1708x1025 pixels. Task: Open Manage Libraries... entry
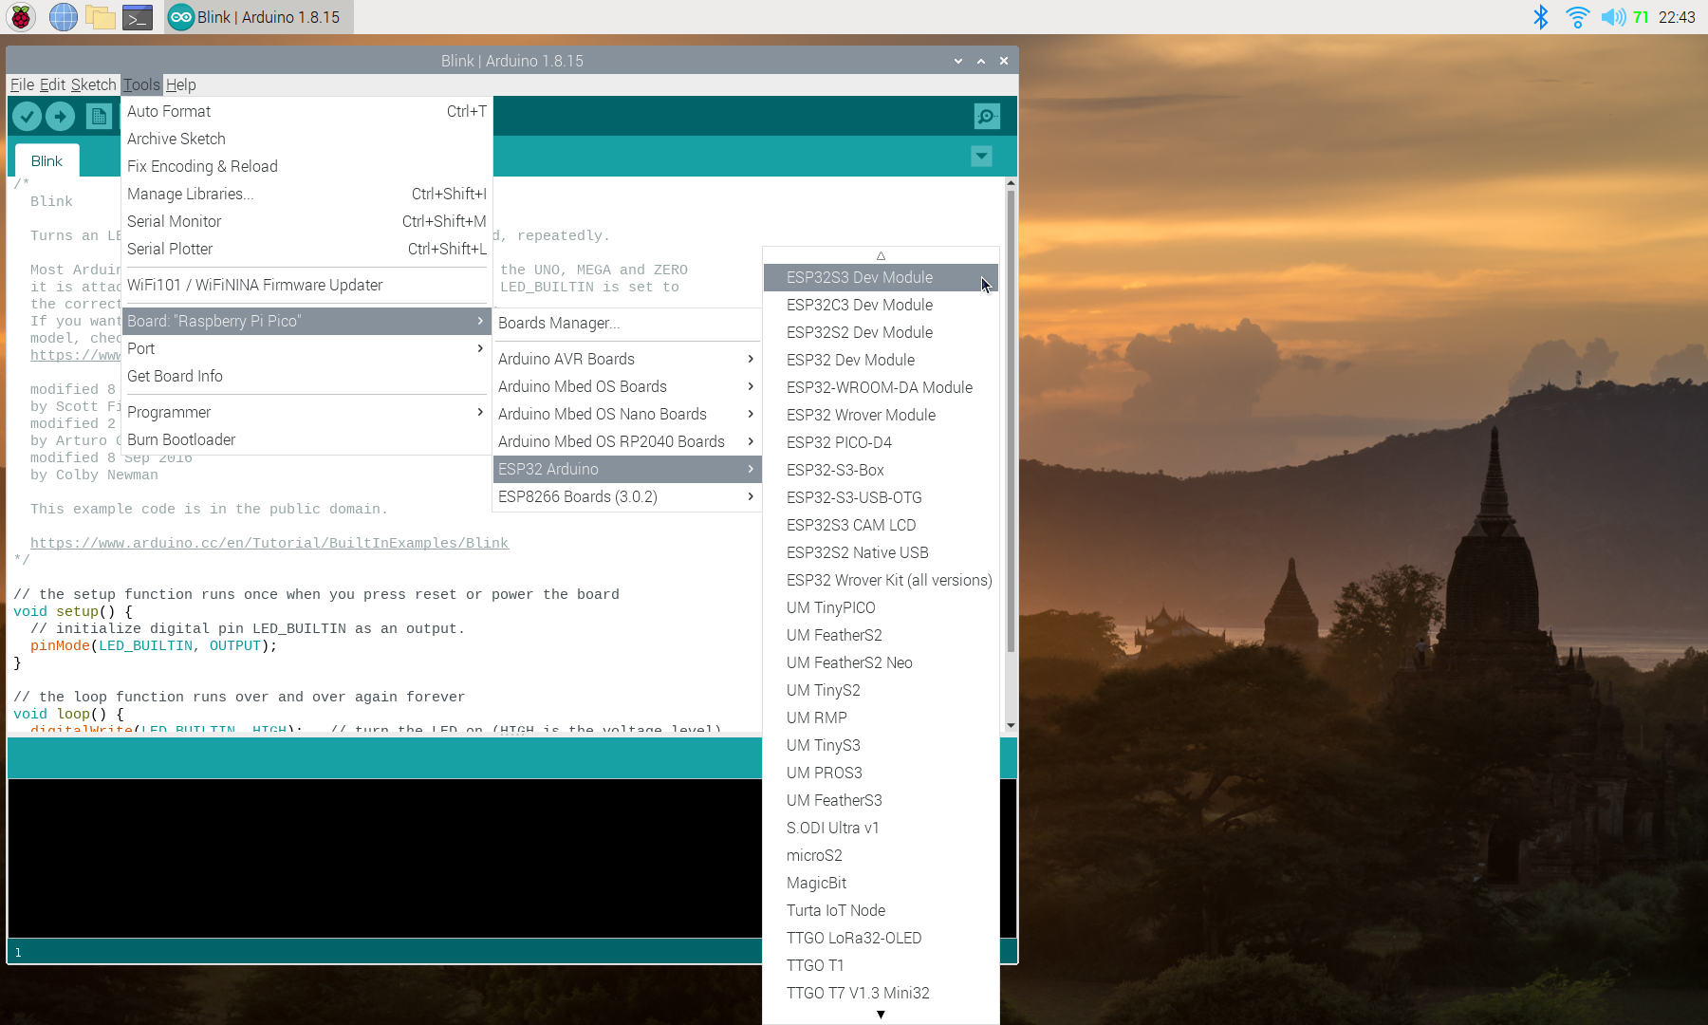(306, 194)
